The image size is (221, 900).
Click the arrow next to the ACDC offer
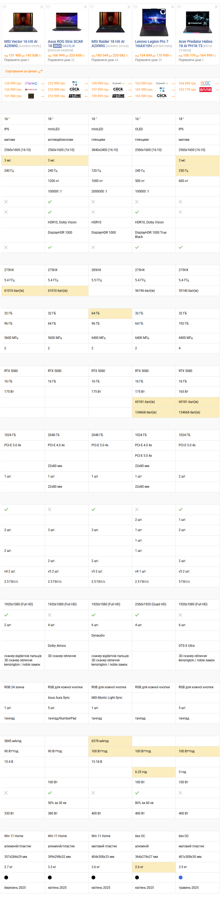217,84
